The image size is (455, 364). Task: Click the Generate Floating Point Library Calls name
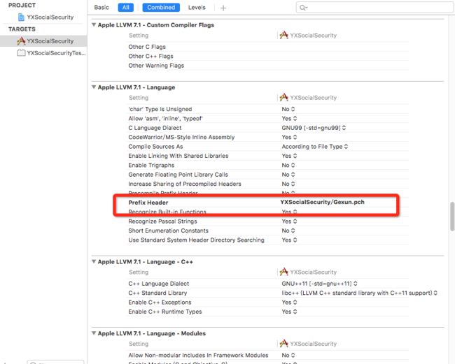point(178,175)
